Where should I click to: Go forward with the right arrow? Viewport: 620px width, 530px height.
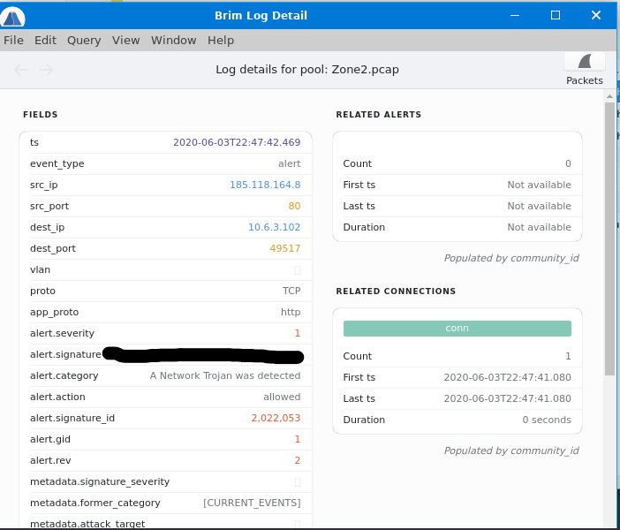pos(46,70)
